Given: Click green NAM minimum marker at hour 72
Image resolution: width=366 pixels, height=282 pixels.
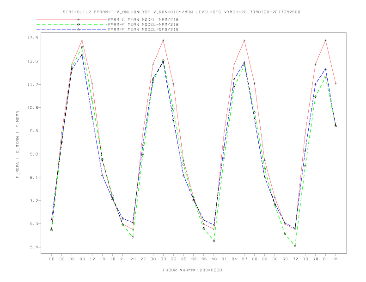Looking at the screenshot, I should point(295,246).
